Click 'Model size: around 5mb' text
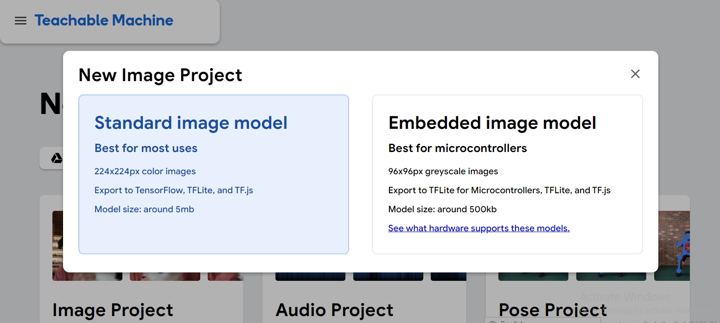Viewport: 720px width, 323px height. point(144,209)
